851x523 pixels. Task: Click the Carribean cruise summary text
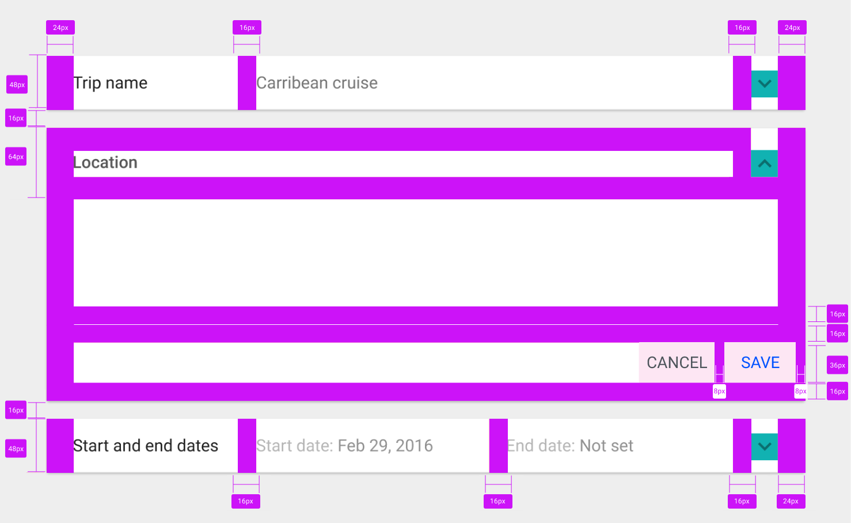point(317,83)
